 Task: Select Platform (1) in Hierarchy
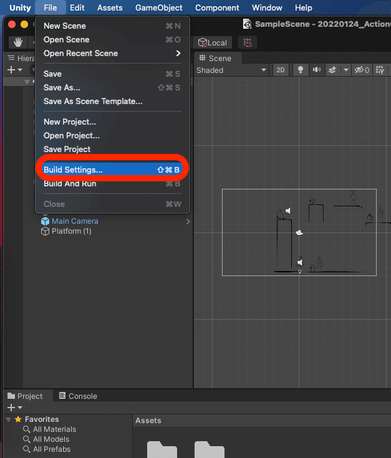pyautogui.click(x=71, y=231)
